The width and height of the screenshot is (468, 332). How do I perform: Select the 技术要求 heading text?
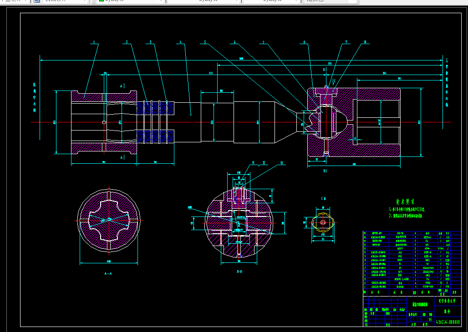[x=405, y=202]
